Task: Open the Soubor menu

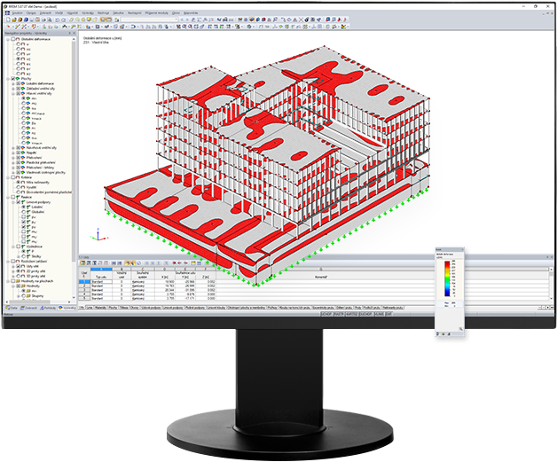Action: tap(17, 12)
